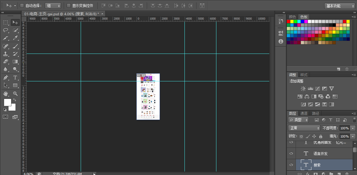357x175 pixels.
Task: Toggle lock transparent pixels
Action: click(x=301, y=136)
